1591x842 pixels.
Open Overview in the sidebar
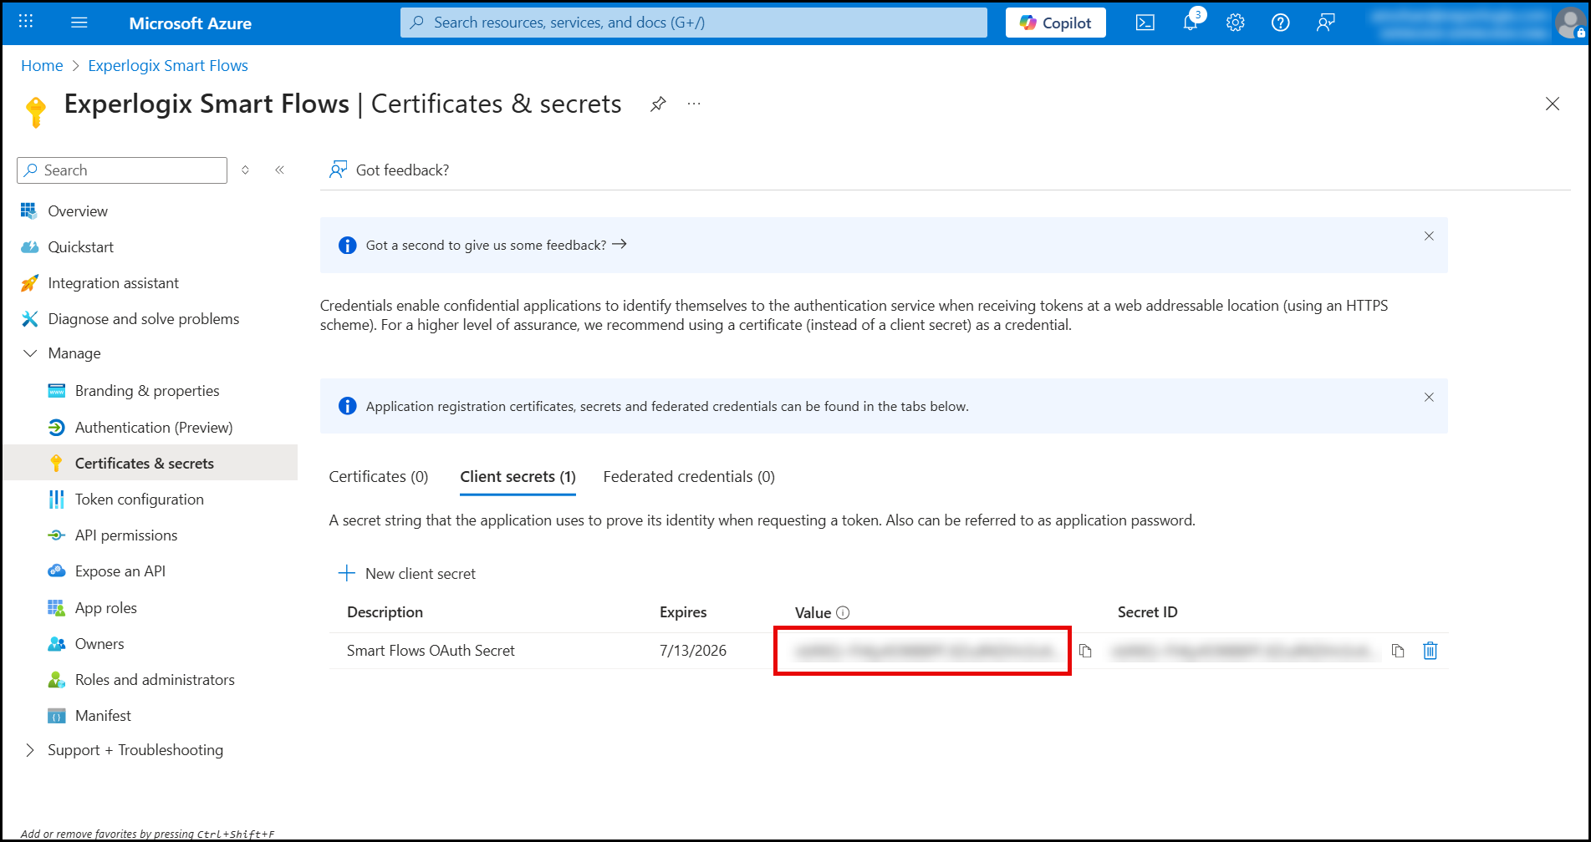coord(78,211)
